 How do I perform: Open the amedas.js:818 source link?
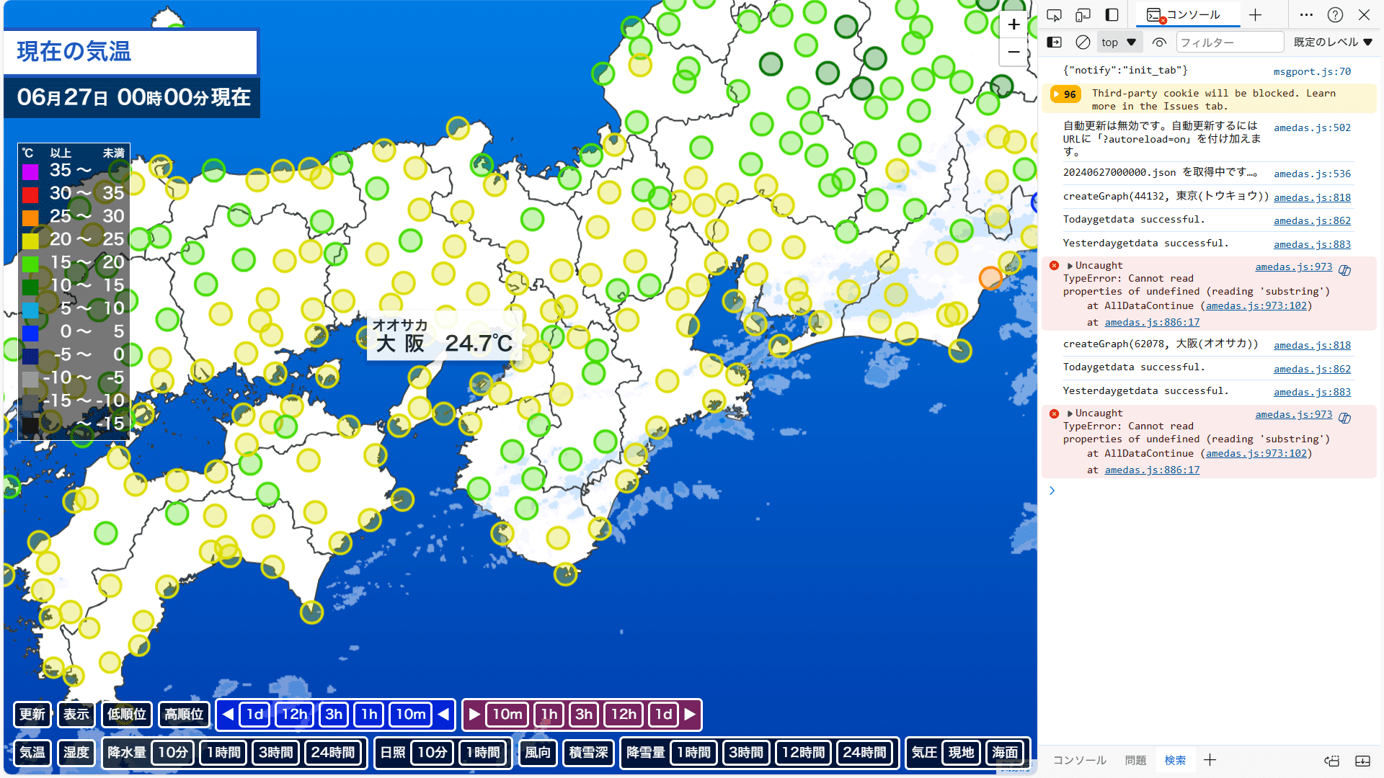point(1312,197)
